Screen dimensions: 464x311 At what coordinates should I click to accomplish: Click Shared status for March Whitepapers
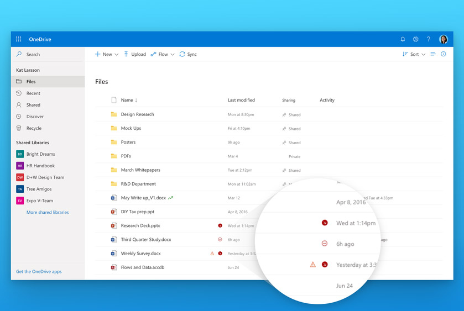(x=291, y=170)
